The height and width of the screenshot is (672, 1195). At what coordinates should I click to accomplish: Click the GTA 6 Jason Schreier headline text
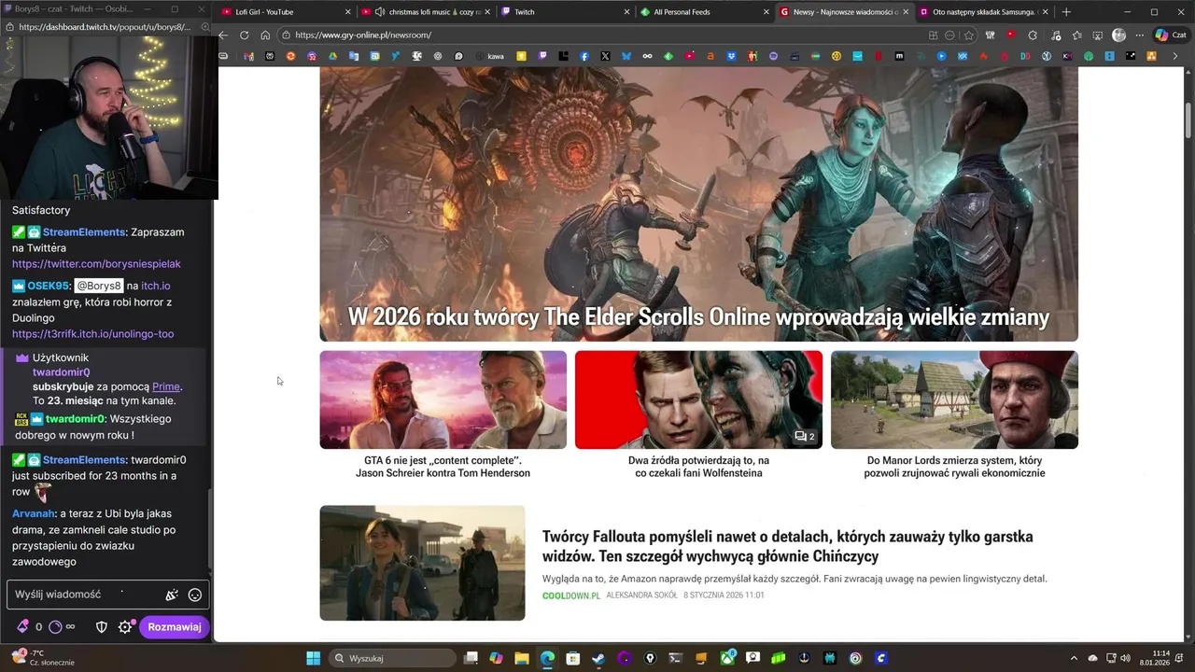tap(443, 467)
